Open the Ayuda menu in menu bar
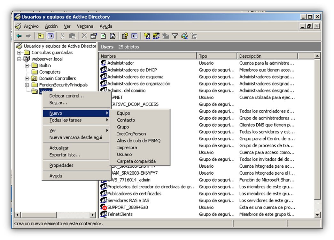334x240 pixels. [x=106, y=26]
